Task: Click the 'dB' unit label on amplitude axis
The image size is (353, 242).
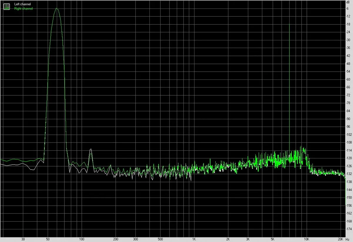Action: coord(348,2)
